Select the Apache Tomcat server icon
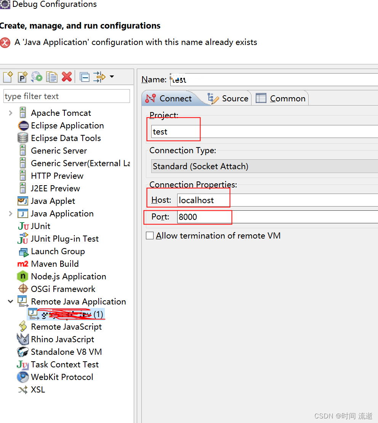This screenshot has height=423, width=378. (x=23, y=112)
